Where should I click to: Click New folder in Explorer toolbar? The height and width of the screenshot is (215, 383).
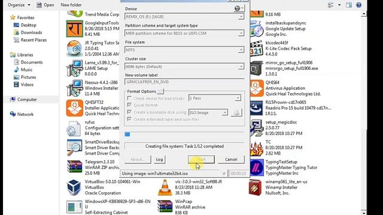tap(71, 5)
